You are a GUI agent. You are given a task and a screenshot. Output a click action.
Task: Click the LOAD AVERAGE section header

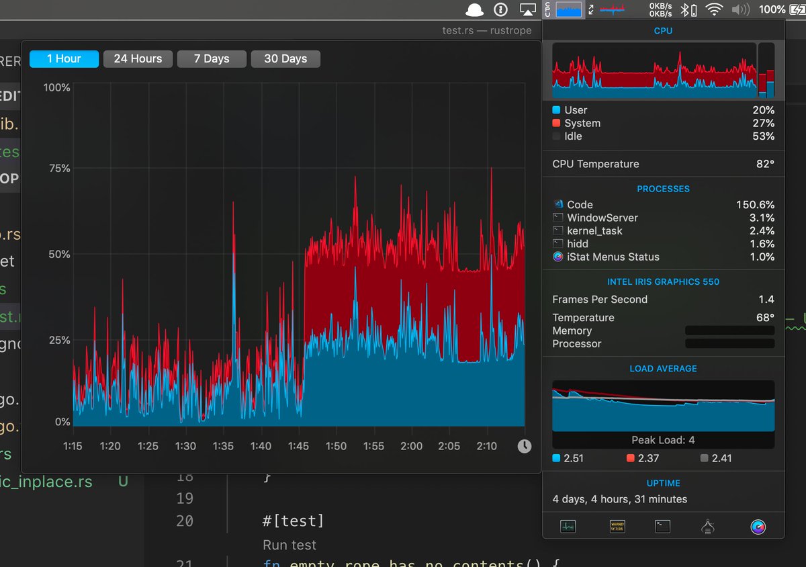pos(663,369)
